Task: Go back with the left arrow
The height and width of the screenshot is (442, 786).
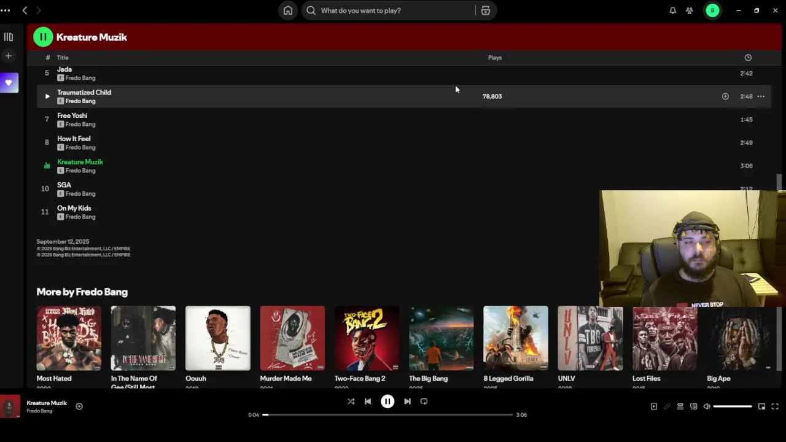Action: pos(25,10)
